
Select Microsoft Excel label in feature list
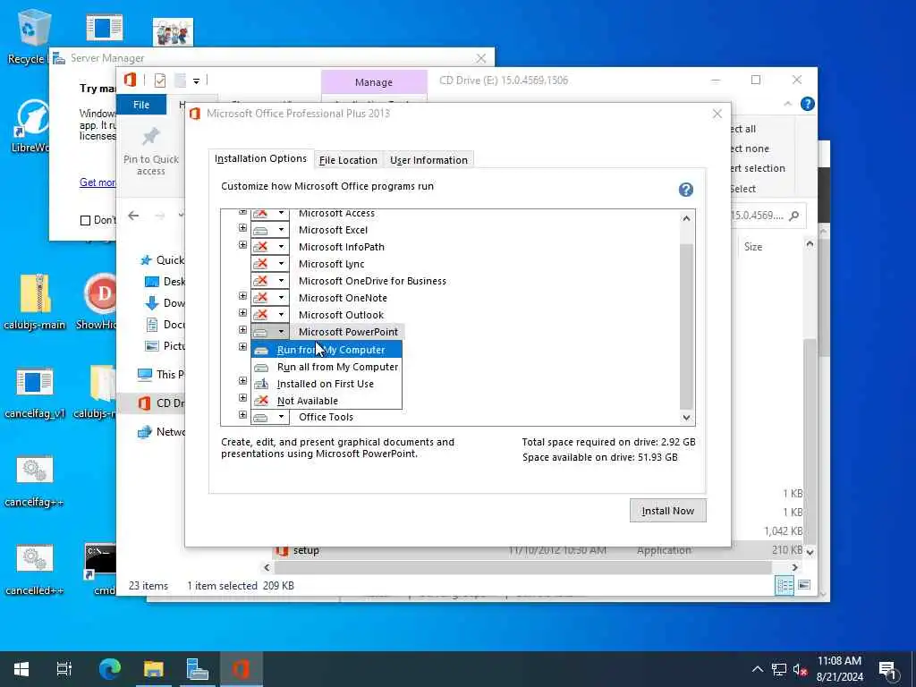click(333, 230)
